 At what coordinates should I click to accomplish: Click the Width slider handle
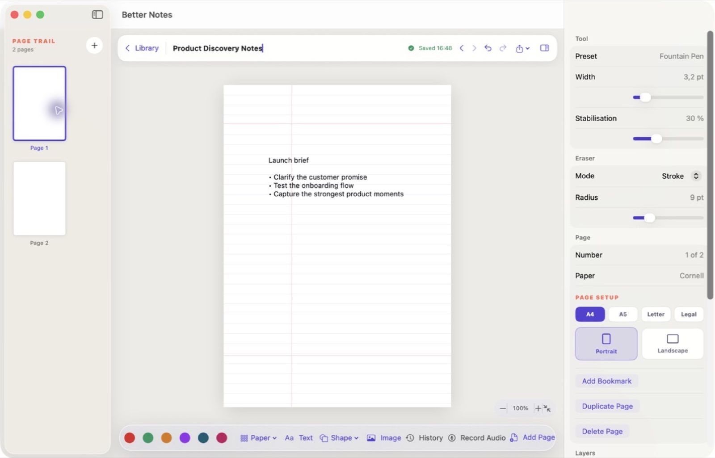click(645, 97)
